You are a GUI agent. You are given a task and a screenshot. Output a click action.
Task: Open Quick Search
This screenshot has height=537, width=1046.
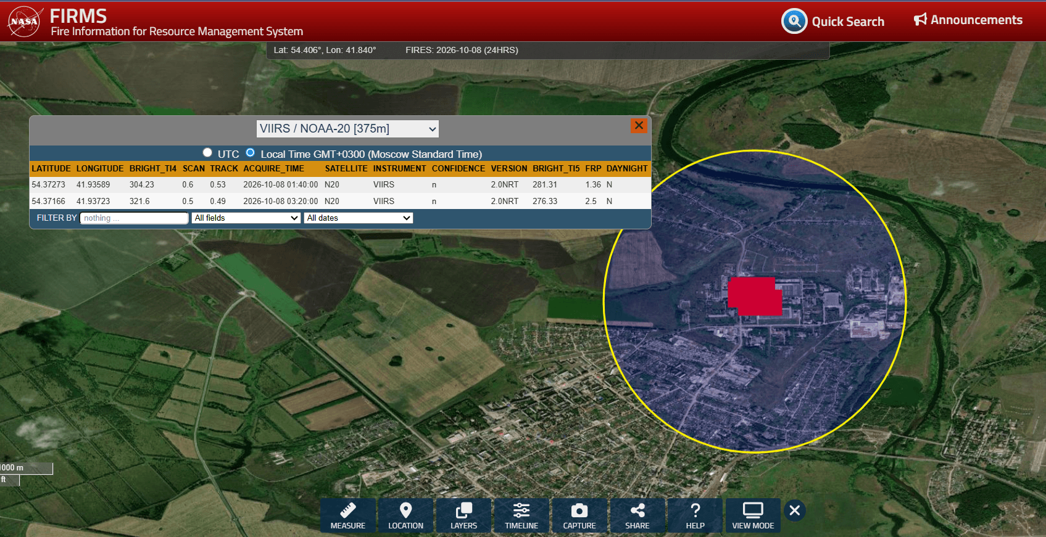[833, 21]
